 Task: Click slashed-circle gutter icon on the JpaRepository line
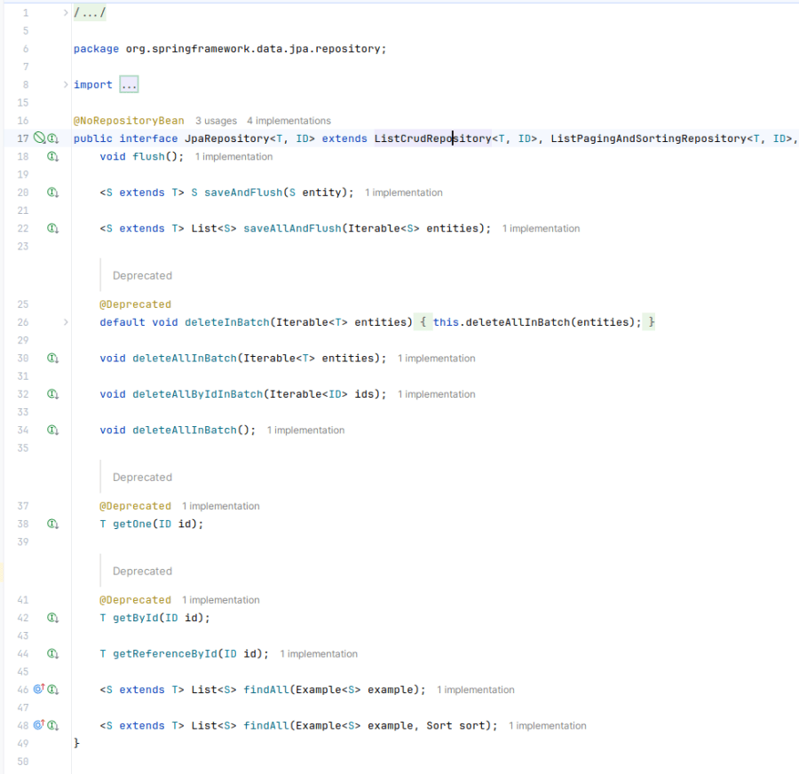coord(40,138)
